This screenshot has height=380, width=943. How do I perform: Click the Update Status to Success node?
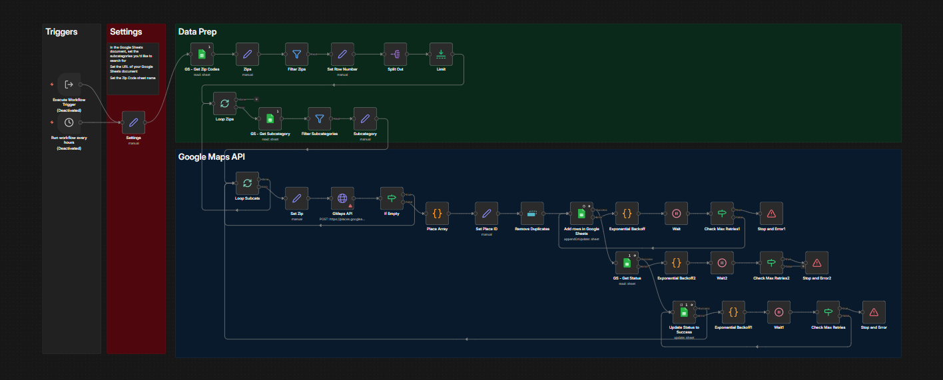(683, 312)
